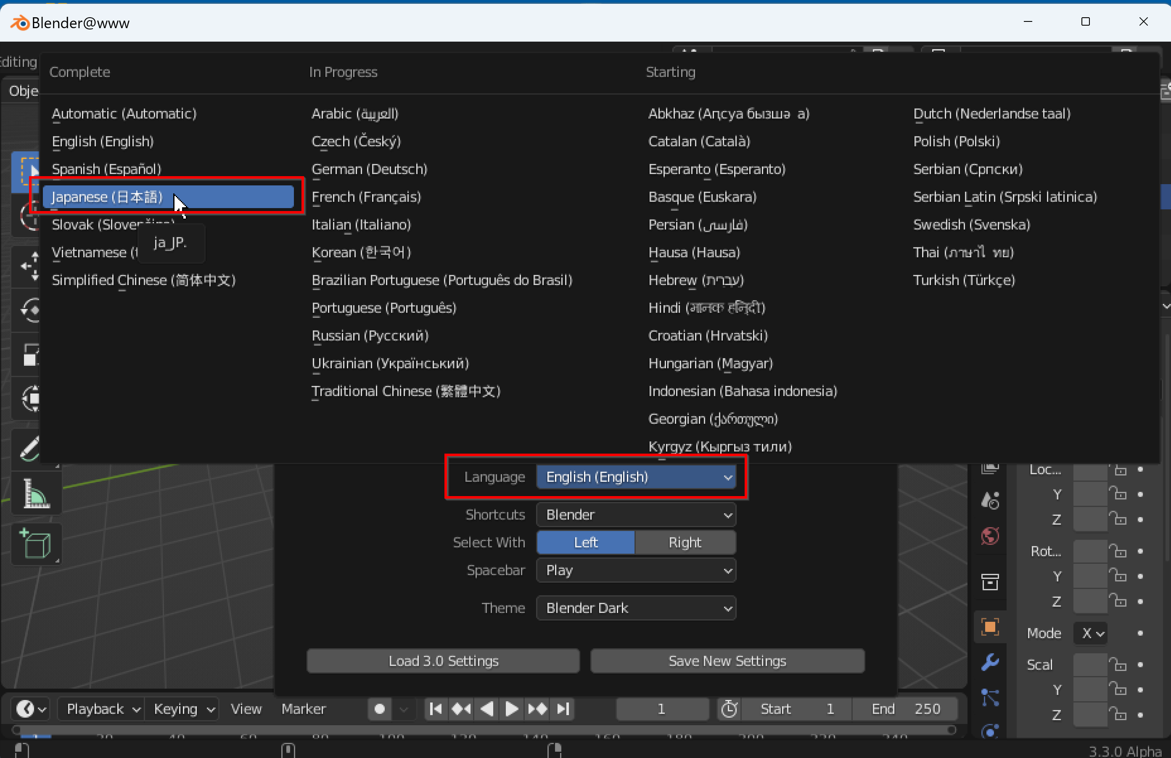Open rotation Mode dropdown
Viewport: 1171px width, 758px height.
(x=1091, y=633)
